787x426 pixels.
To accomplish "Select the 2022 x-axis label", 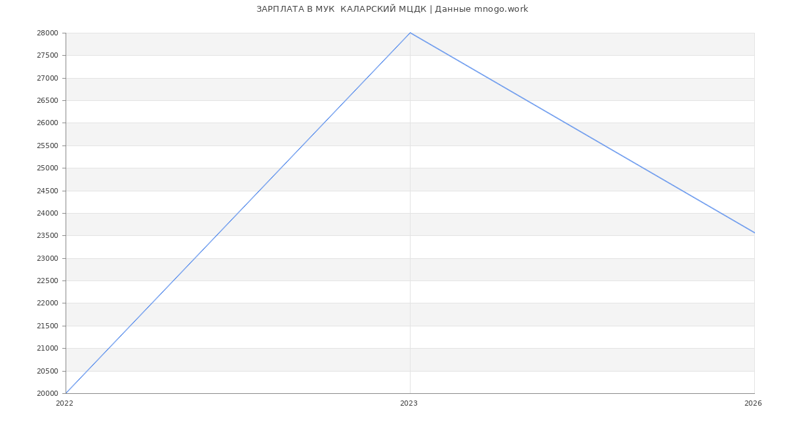I will [x=64, y=404].
